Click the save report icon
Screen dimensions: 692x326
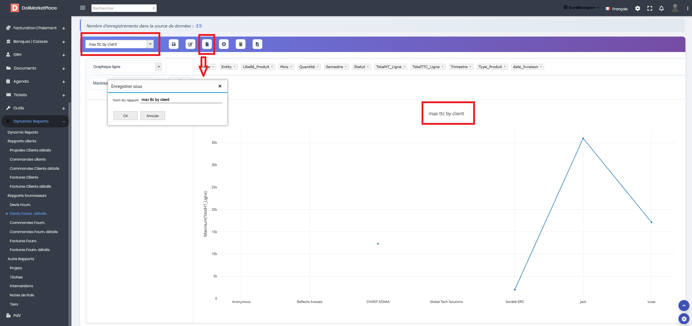pyautogui.click(x=173, y=44)
